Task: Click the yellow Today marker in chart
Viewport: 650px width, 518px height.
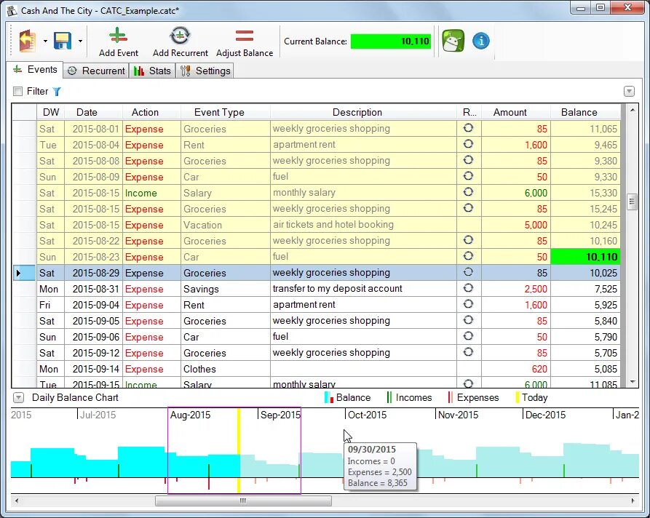Action: (239, 450)
